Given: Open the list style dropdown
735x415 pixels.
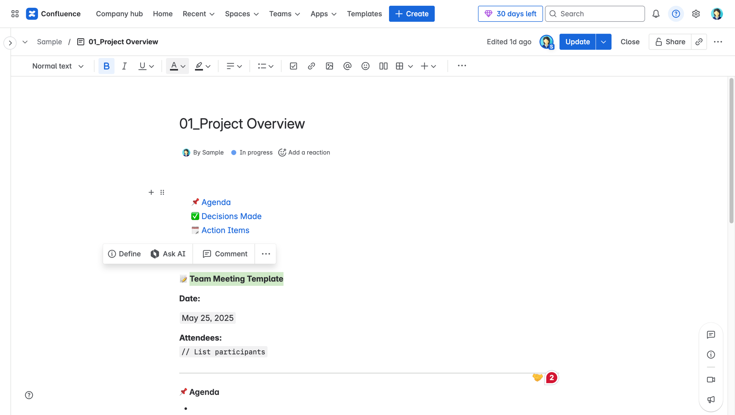Looking at the screenshot, I should 265,66.
